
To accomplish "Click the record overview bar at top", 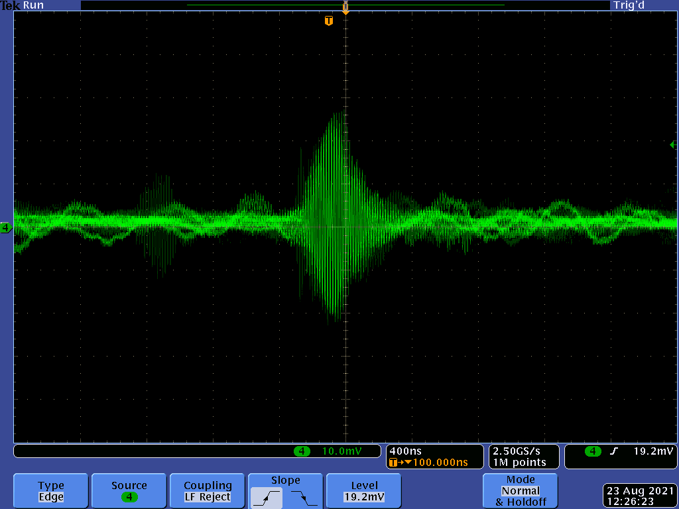I will (x=345, y=5).
